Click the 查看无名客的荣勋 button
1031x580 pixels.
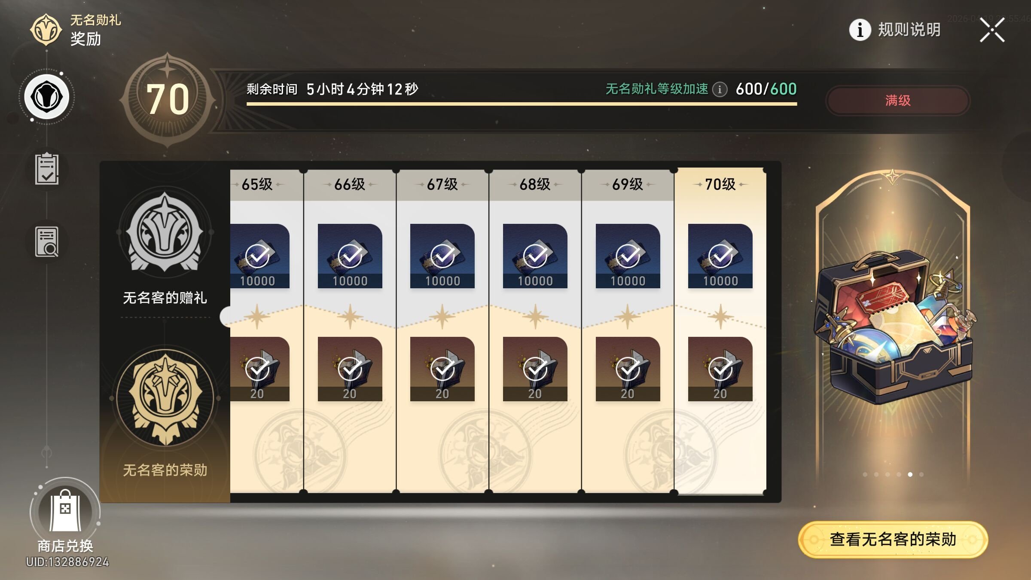[893, 540]
